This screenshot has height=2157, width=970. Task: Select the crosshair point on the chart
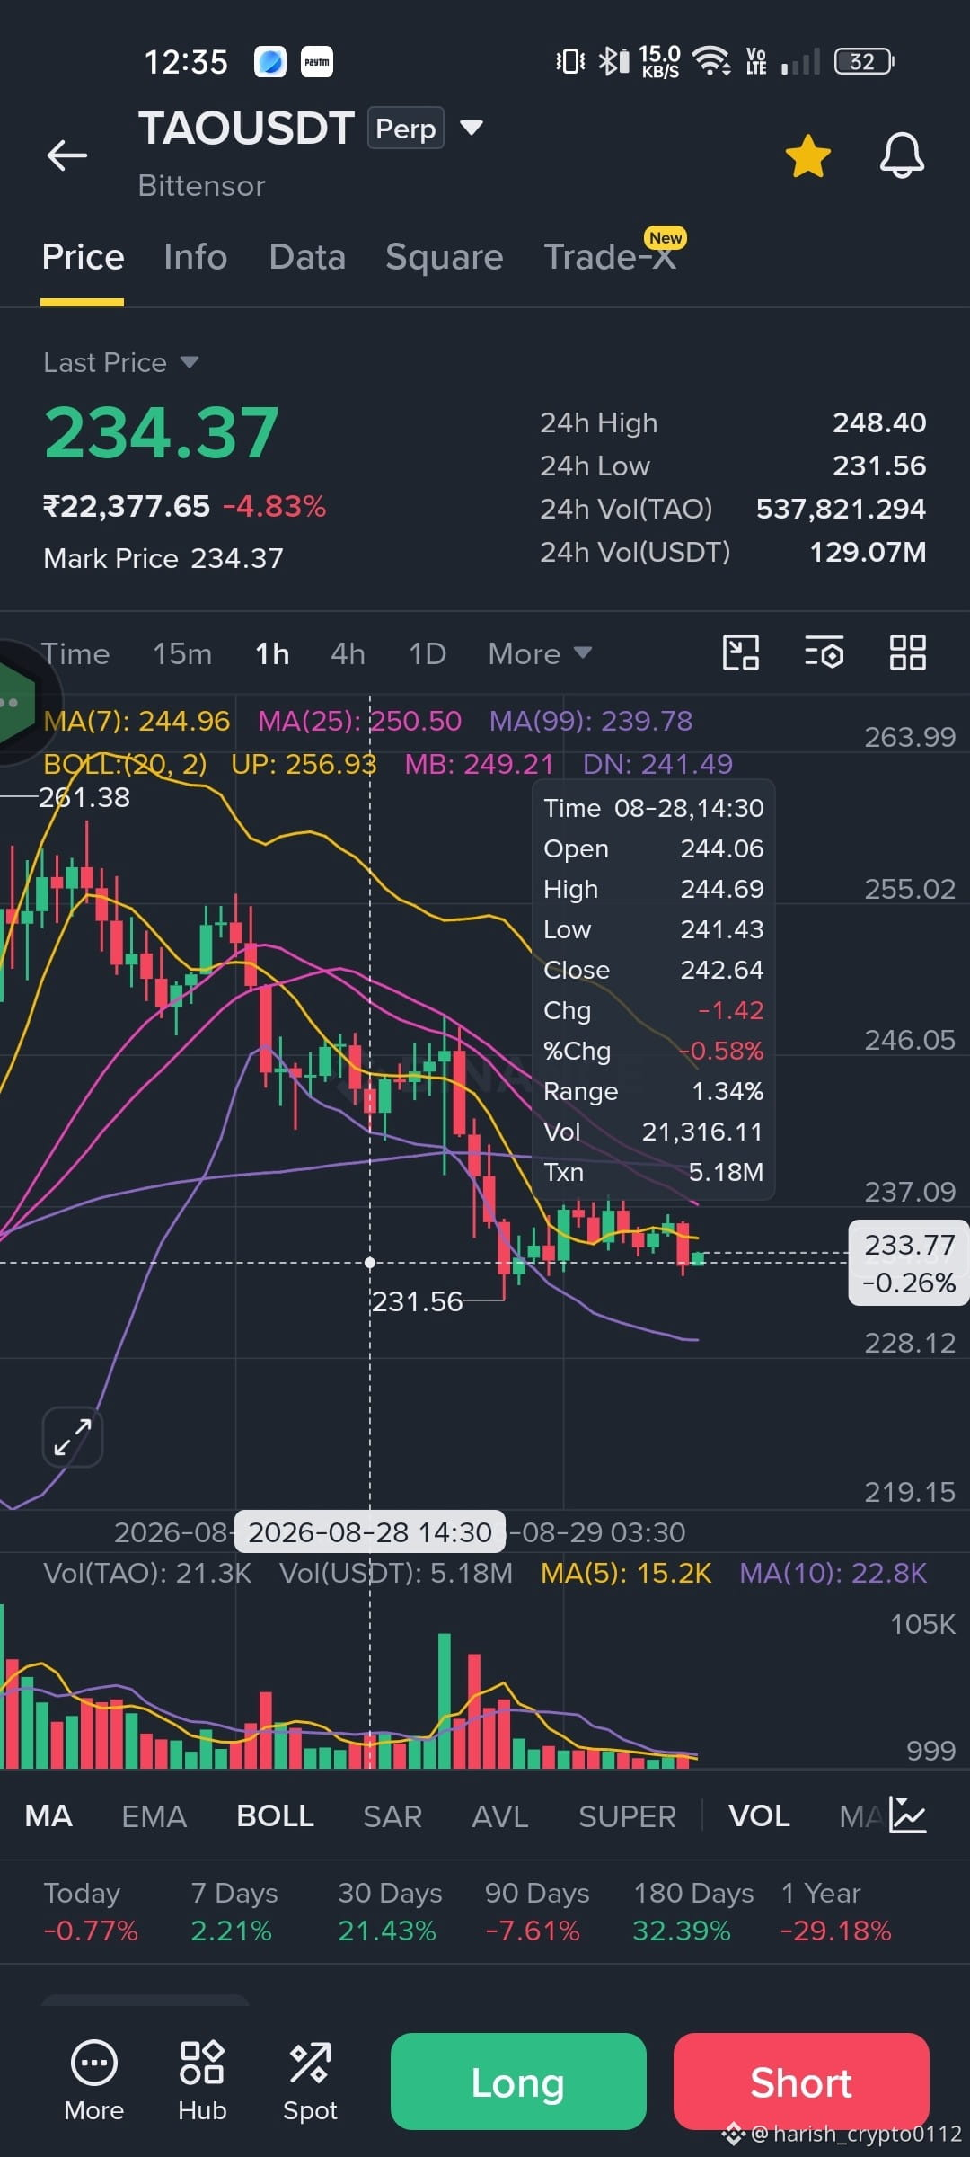click(x=370, y=1263)
